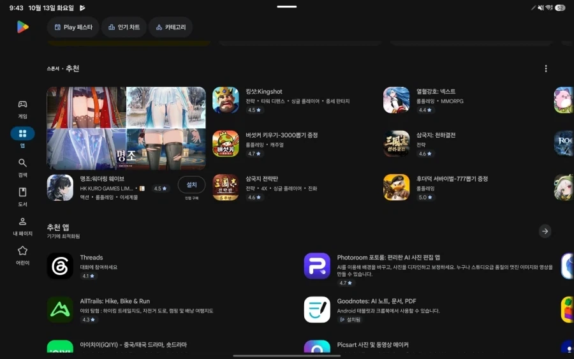The height and width of the screenshot is (359, 574).
Task: Click the AllTrails: Hike, Bike & Run title
Action: 115,301
